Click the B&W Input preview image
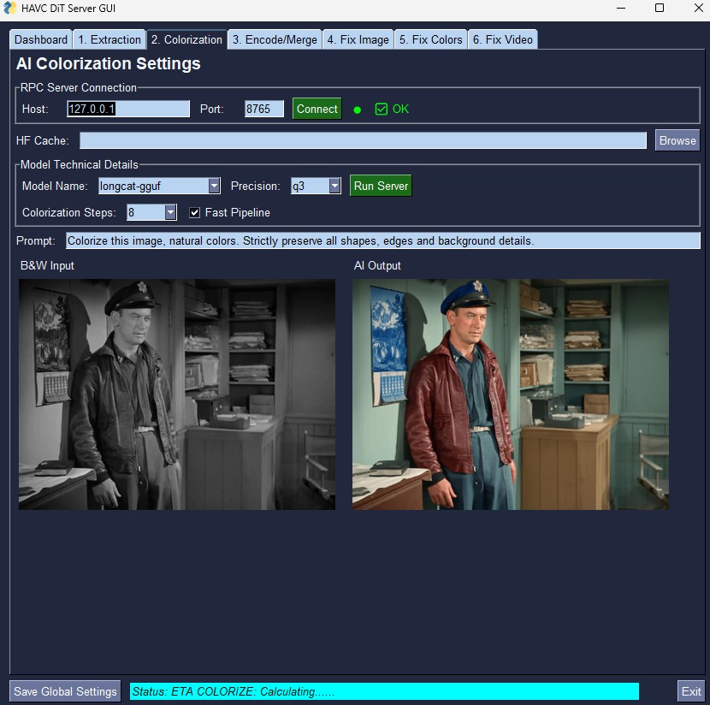The width and height of the screenshot is (710, 705). [177, 394]
